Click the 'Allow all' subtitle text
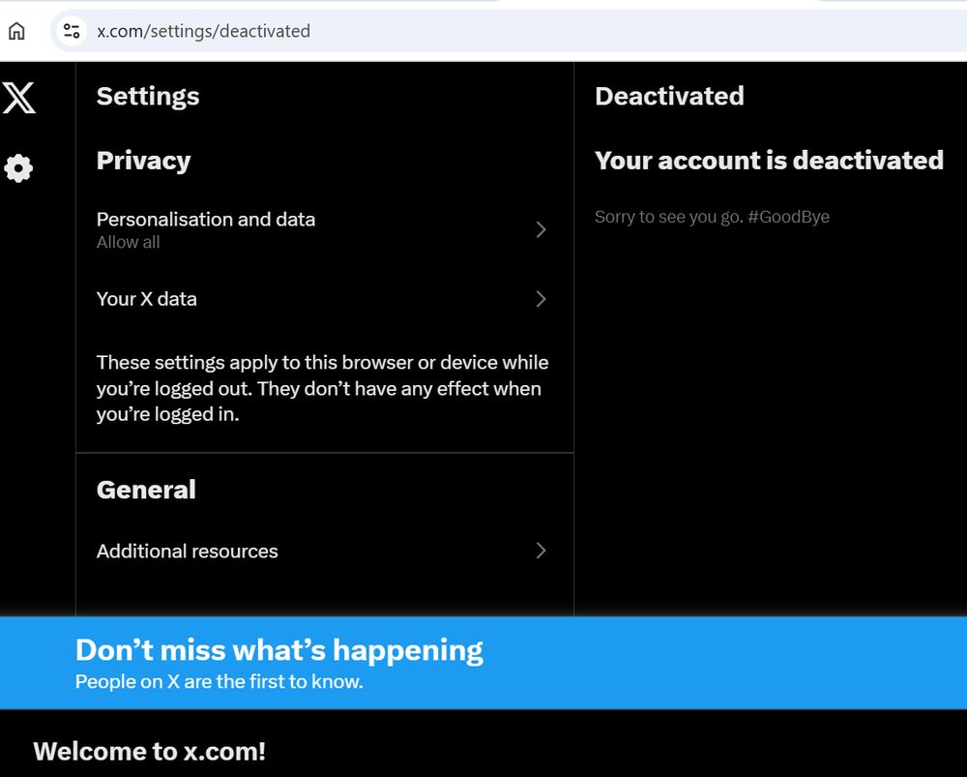This screenshot has width=967, height=777. [x=129, y=243]
